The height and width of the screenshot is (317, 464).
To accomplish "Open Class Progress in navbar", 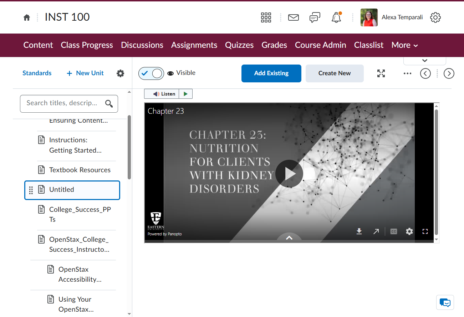I will pyautogui.click(x=87, y=45).
